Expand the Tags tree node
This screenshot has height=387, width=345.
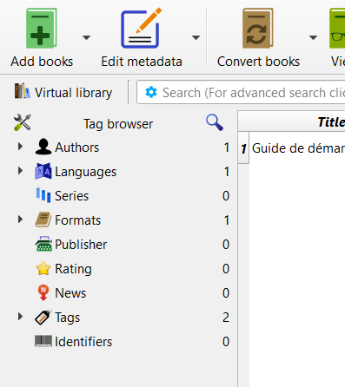click(x=20, y=317)
